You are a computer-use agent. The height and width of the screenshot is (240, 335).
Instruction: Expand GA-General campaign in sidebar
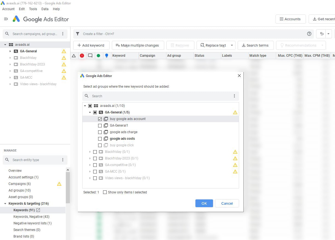point(10,51)
